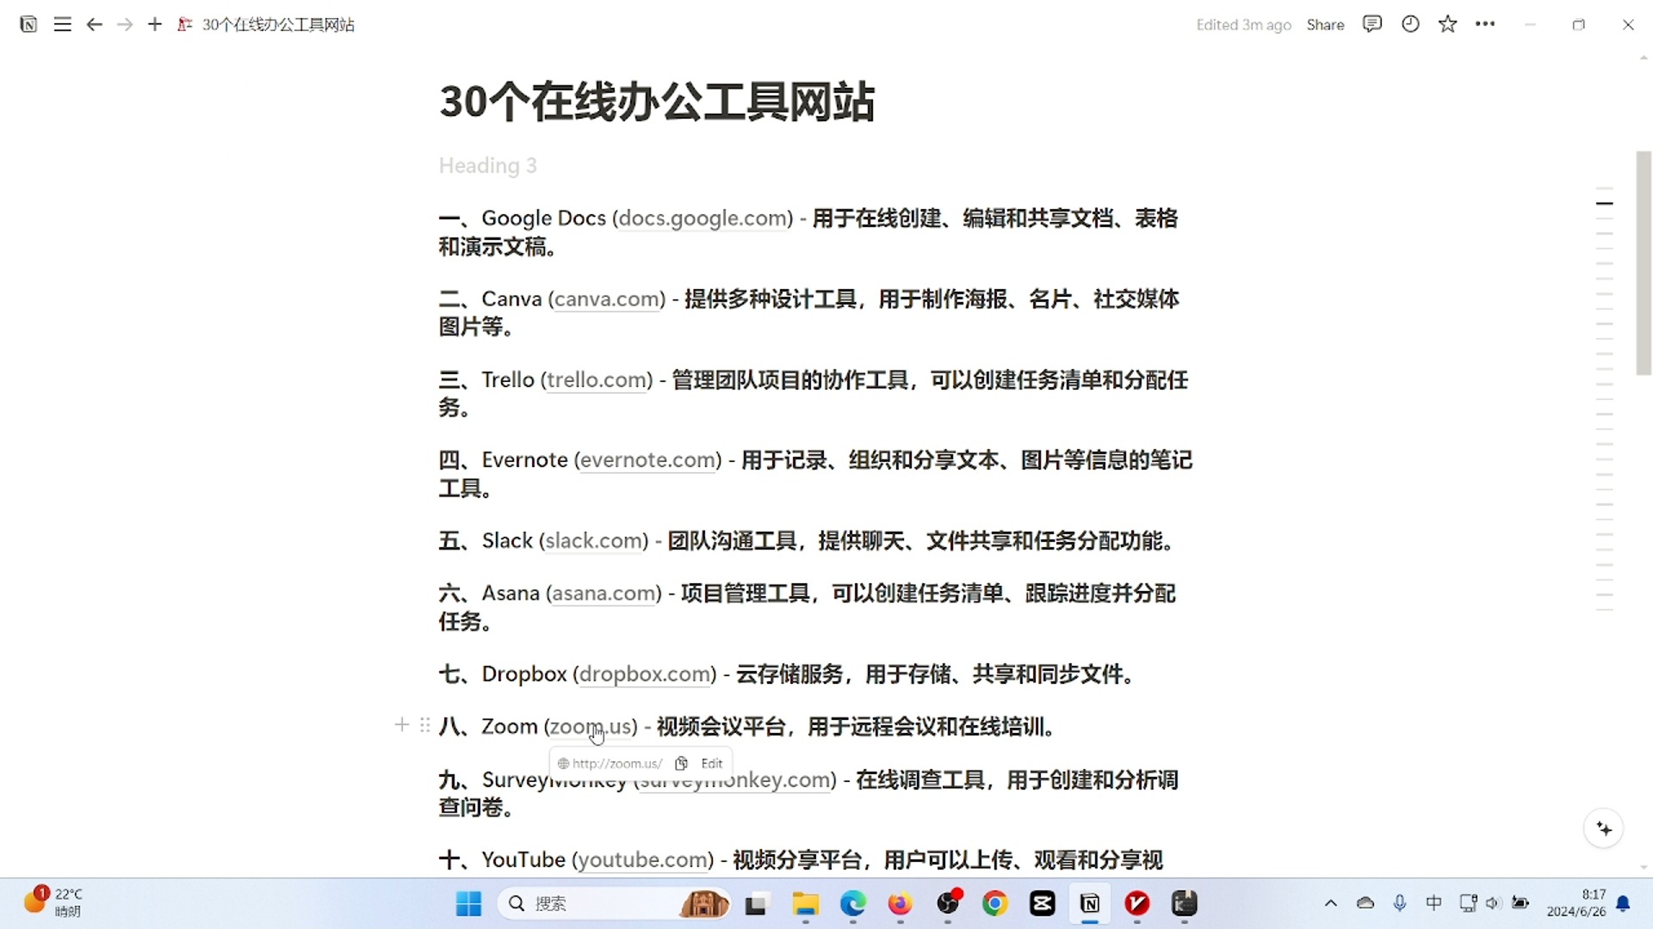
Task: Go forward with the right arrow
Action: click(125, 24)
